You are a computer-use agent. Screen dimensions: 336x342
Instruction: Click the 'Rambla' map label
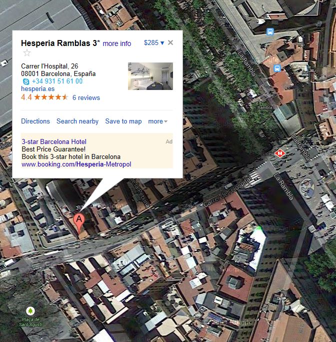pos(264,107)
